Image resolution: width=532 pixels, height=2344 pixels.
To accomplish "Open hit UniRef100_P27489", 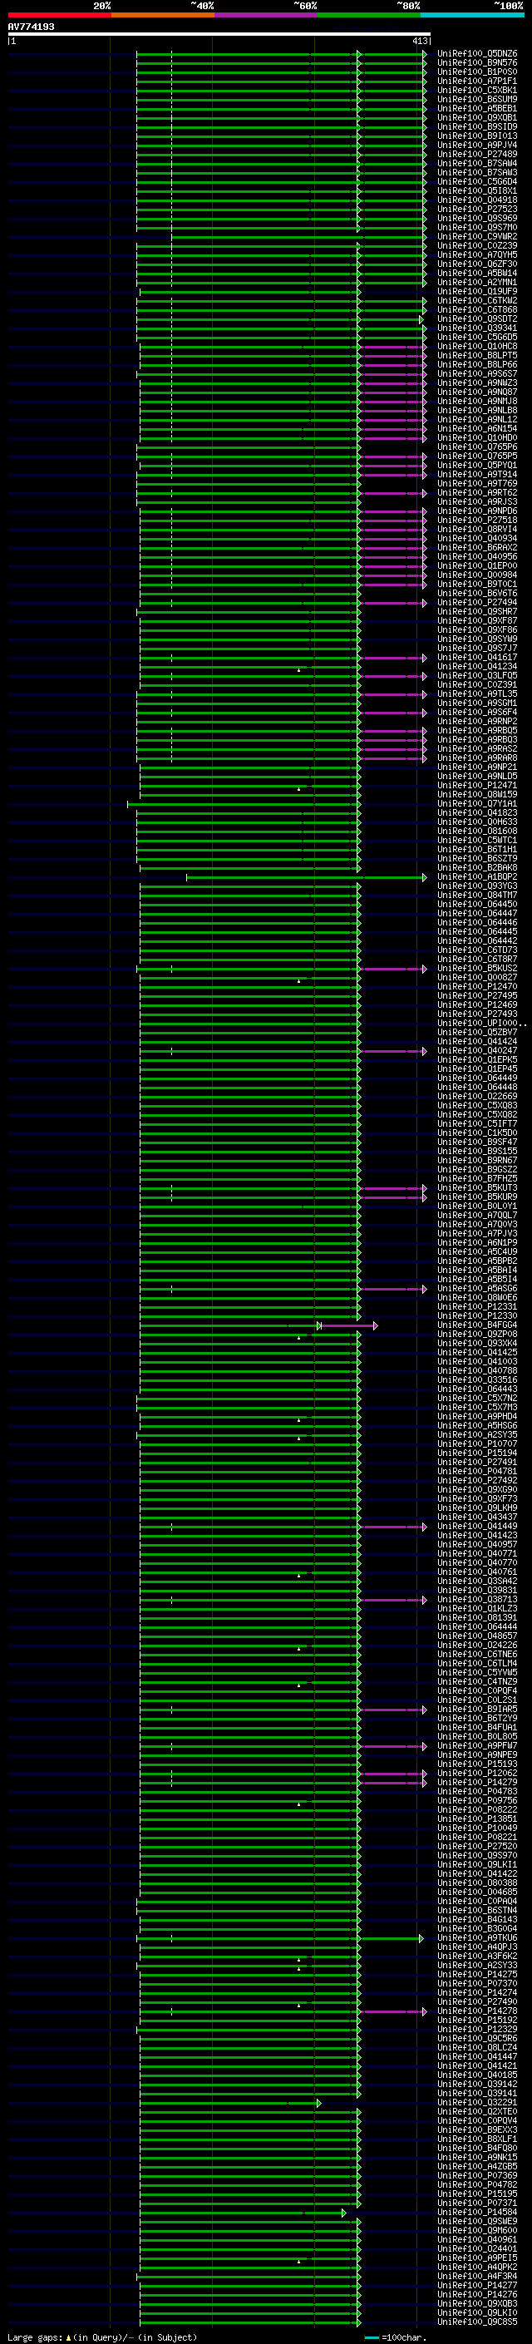I will click(x=476, y=154).
